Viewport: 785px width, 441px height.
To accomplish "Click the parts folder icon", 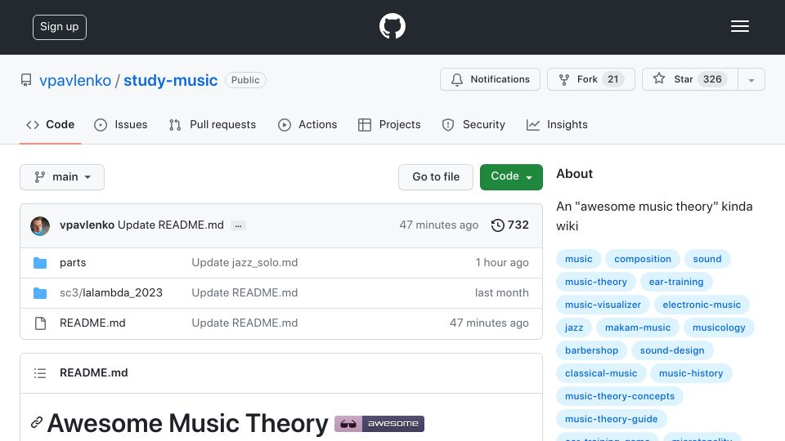I will 40,263.
